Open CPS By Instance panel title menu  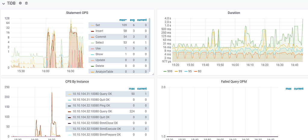[77, 82]
